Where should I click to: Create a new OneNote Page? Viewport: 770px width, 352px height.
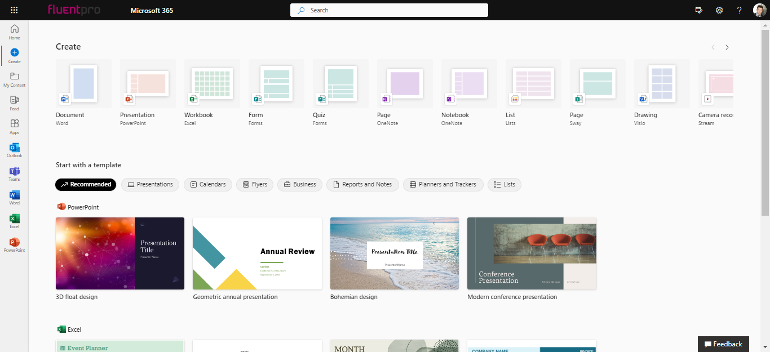[405, 93]
